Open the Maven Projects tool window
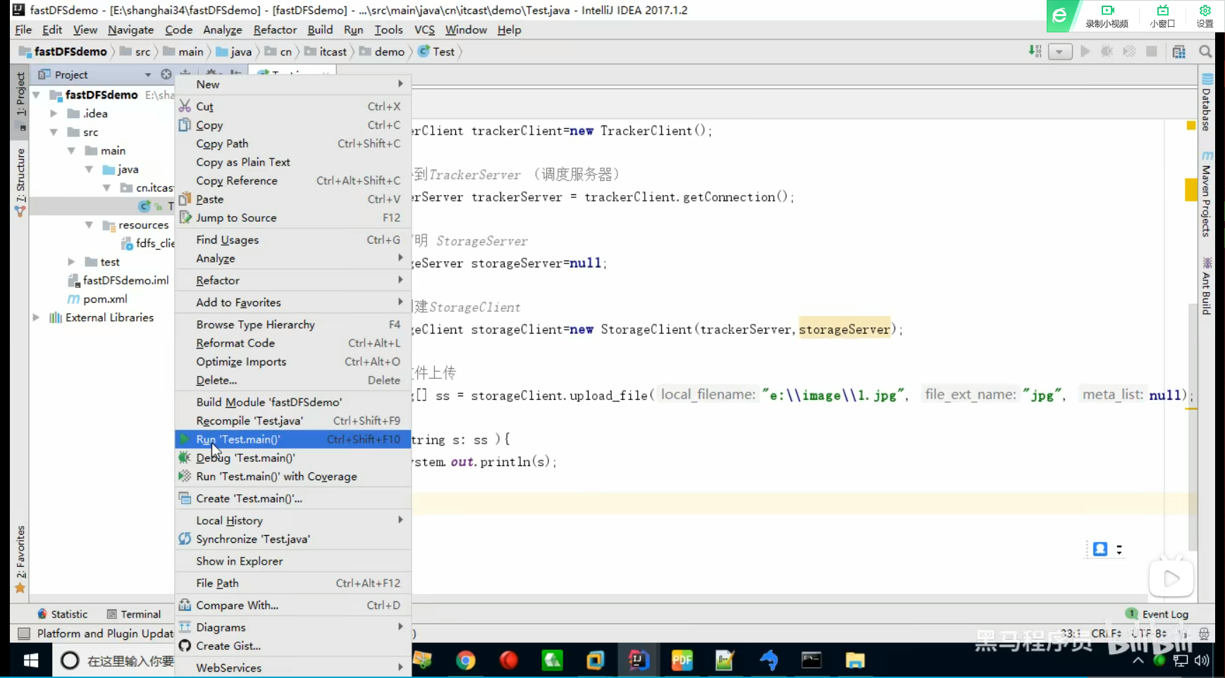 tap(1207, 194)
